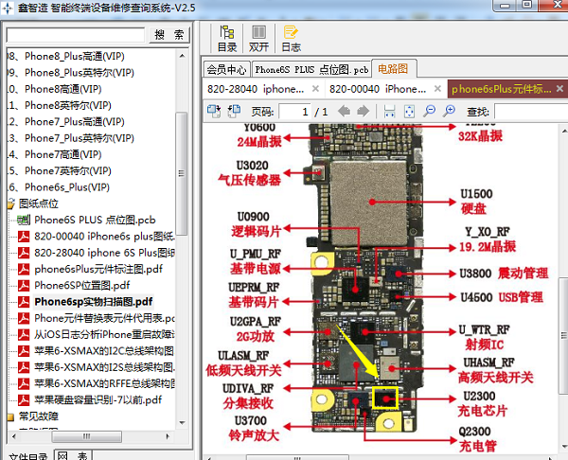Click the search text field in left panel
The height and width of the screenshot is (460, 568).
tap(76, 35)
